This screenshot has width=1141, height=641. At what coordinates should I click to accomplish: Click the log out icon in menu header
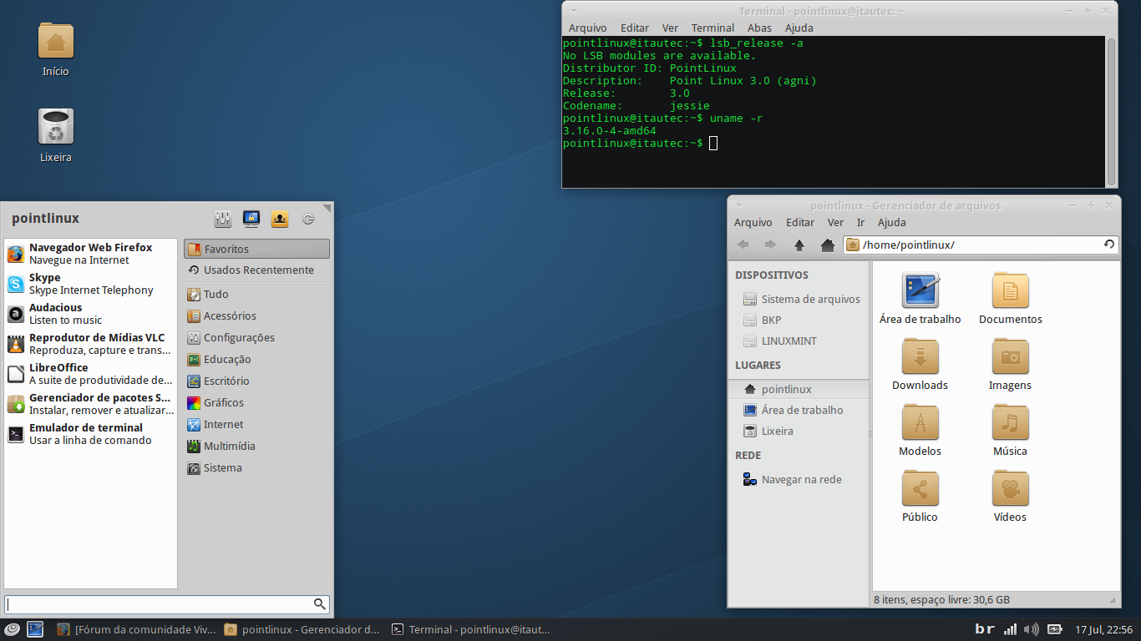coord(308,219)
